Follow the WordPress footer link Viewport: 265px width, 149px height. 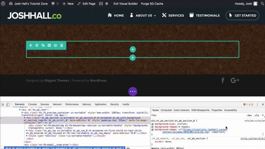[98, 81]
